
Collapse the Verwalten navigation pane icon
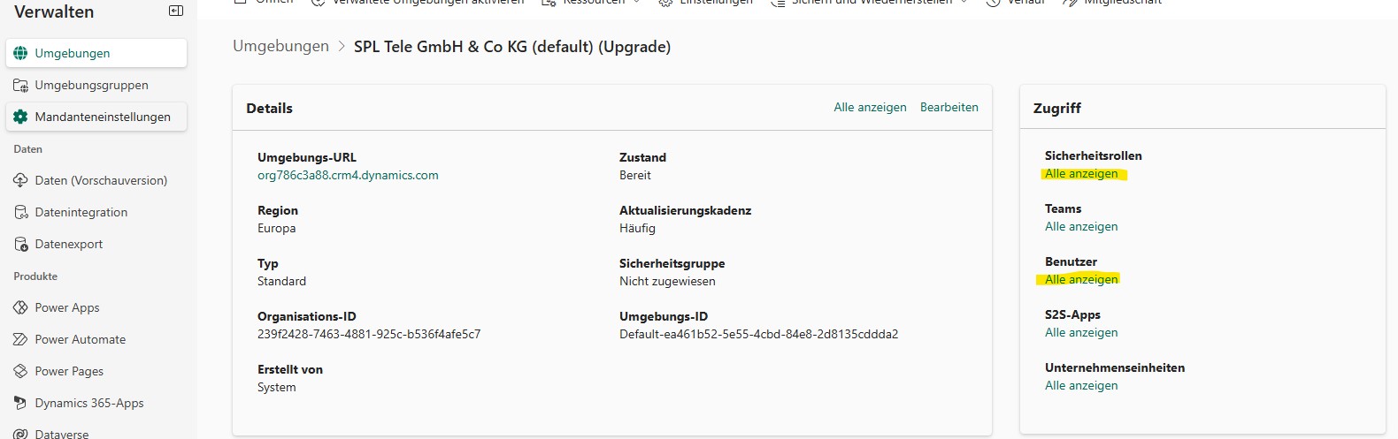click(176, 11)
